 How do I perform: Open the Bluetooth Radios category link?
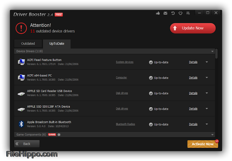[125, 124]
